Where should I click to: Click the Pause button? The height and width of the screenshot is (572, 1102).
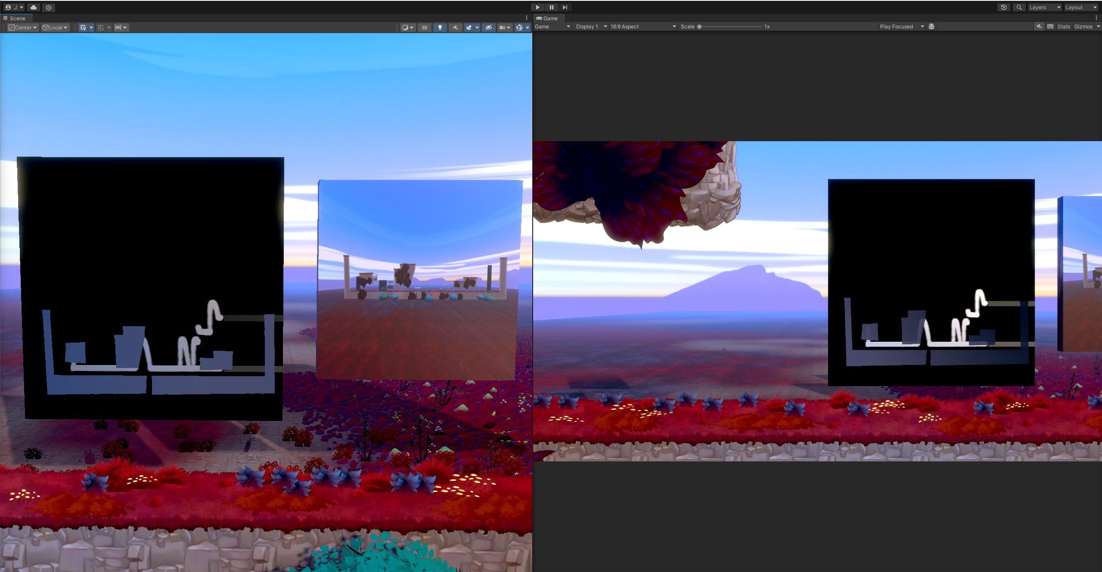(551, 7)
